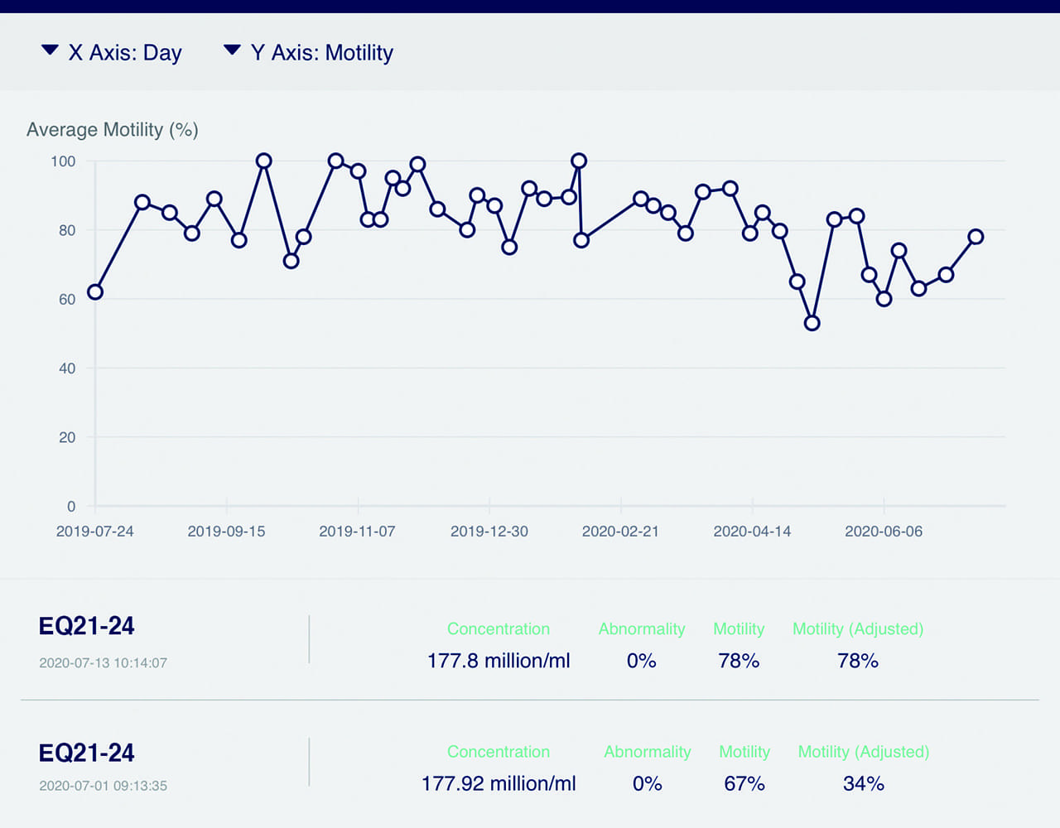Click the Average Motility (%) chart title
This screenshot has height=828, width=1060.
[x=112, y=130]
